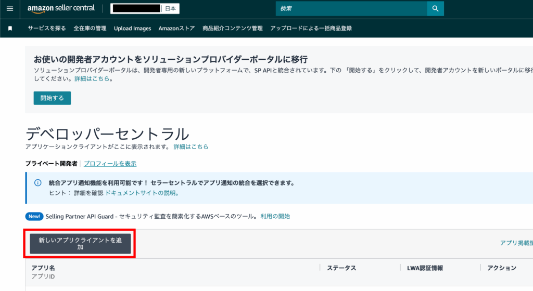Open 全在庫の管理 menu item
This screenshot has height=291, width=533.
90,29
